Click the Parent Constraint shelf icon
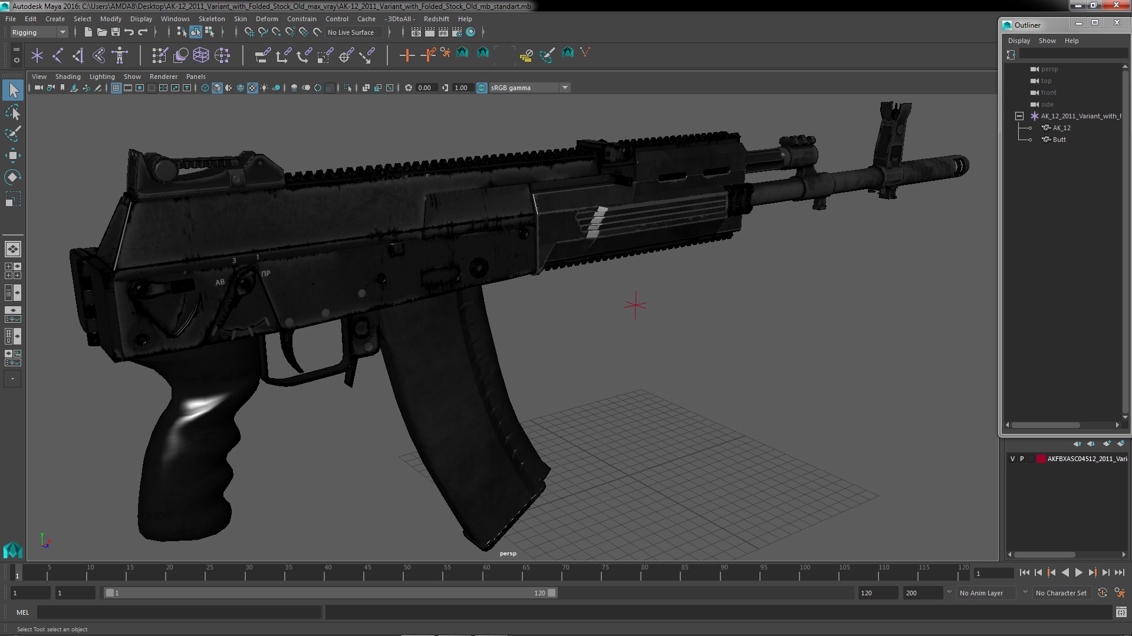This screenshot has width=1132, height=636. (x=262, y=56)
